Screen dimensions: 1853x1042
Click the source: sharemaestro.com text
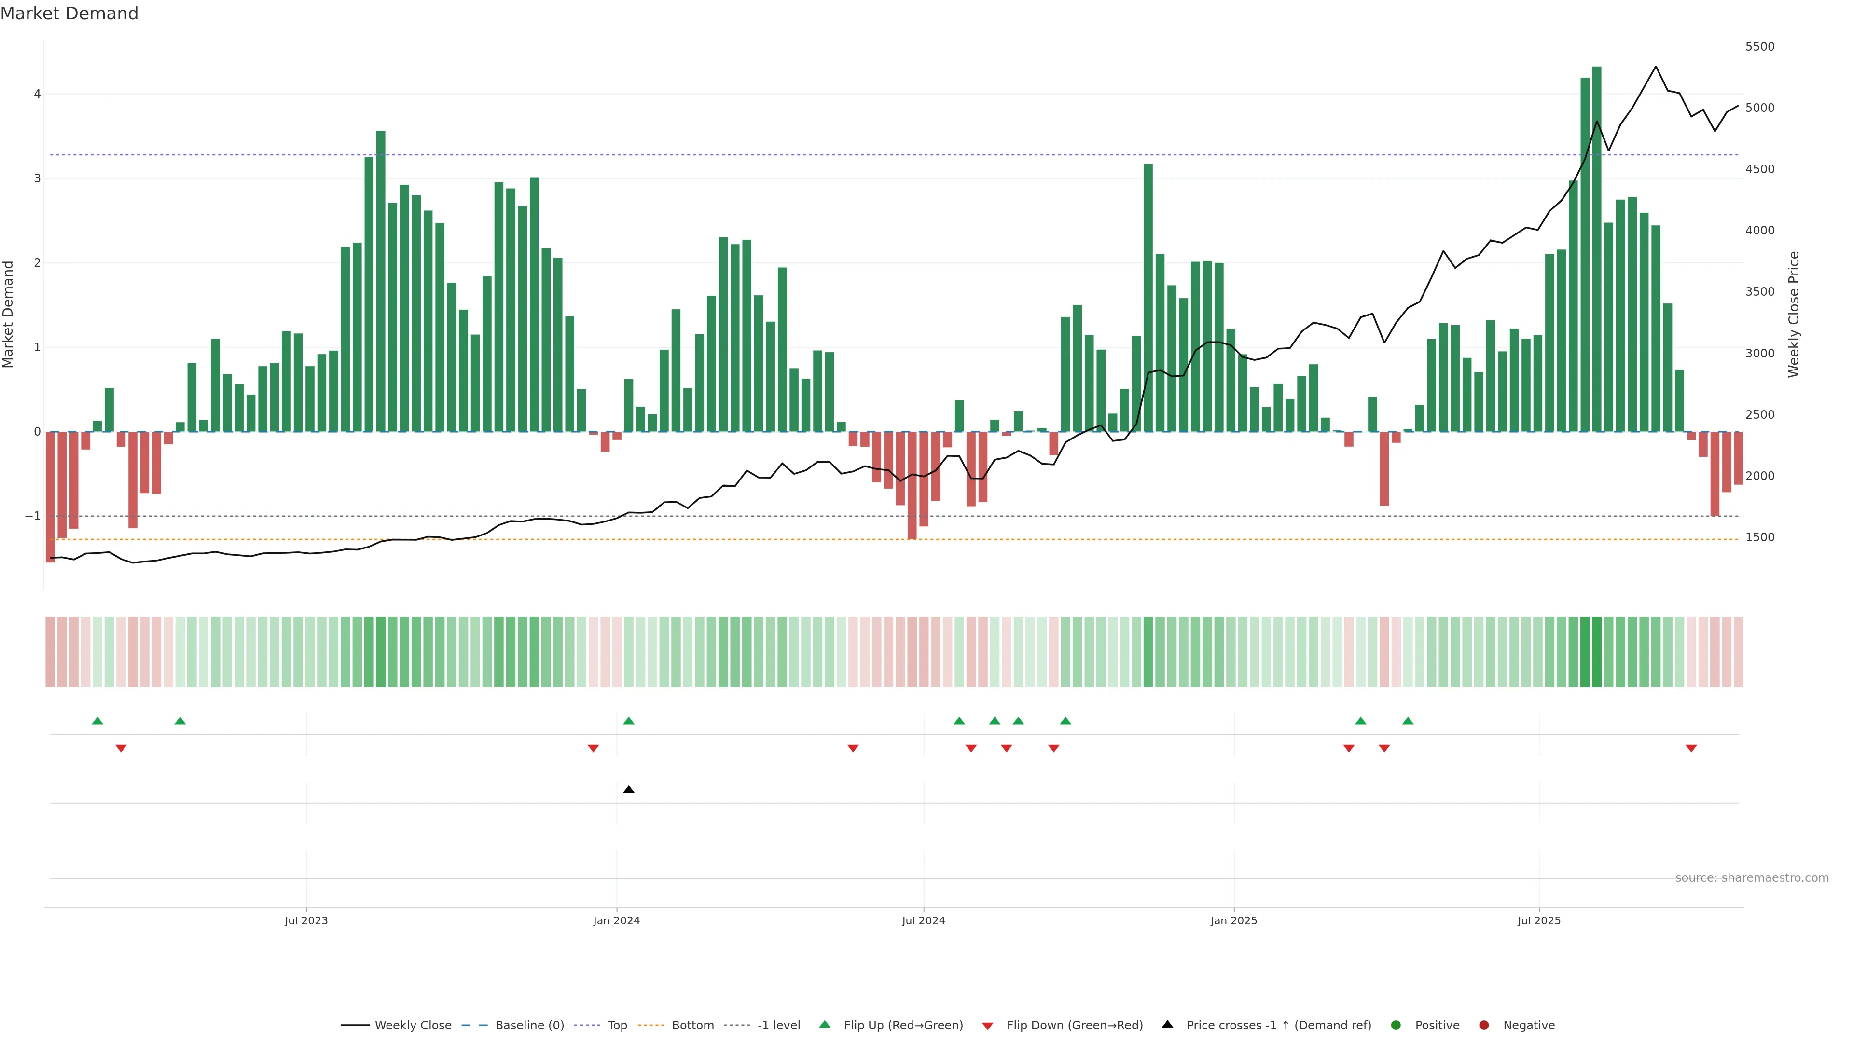(1752, 877)
